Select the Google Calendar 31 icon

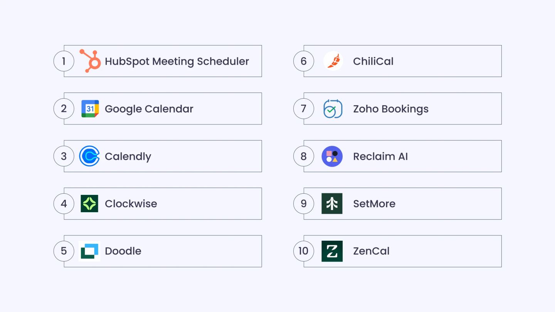pyautogui.click(x=90, y=109)
